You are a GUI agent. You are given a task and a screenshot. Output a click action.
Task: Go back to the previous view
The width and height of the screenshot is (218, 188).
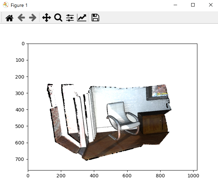point(21,18)
